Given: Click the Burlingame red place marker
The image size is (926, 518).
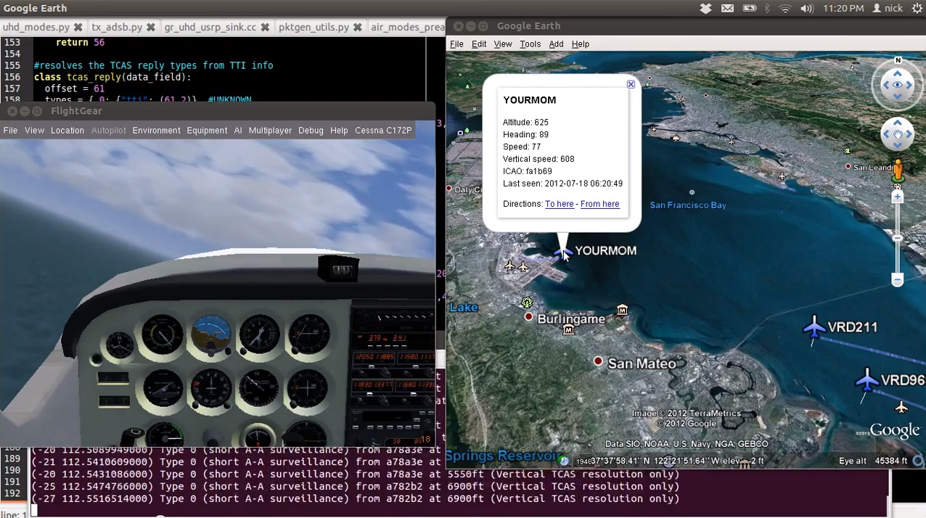Looking at the screenshot, I should [x=529, y=317].
